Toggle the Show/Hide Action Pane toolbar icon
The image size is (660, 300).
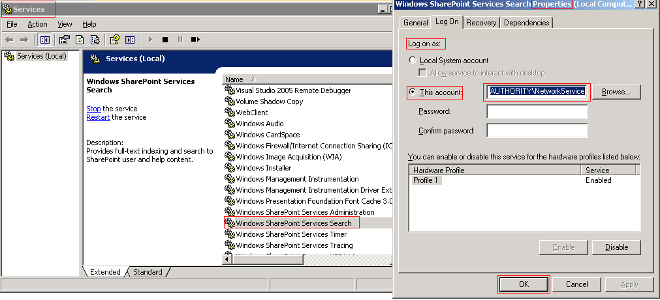130,40
